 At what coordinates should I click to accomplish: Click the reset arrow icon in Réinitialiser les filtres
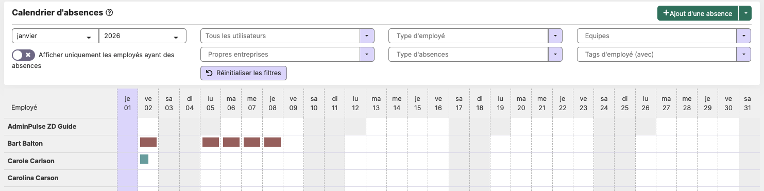pos(209,73)
